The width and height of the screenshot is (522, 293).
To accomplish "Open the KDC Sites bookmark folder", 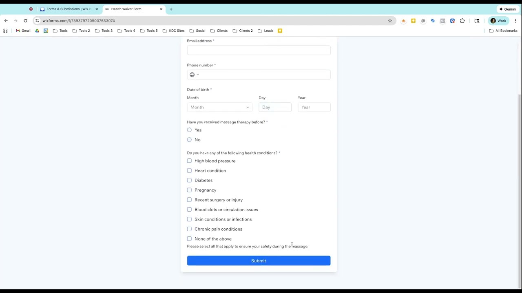I will click(x=174, y=31).
